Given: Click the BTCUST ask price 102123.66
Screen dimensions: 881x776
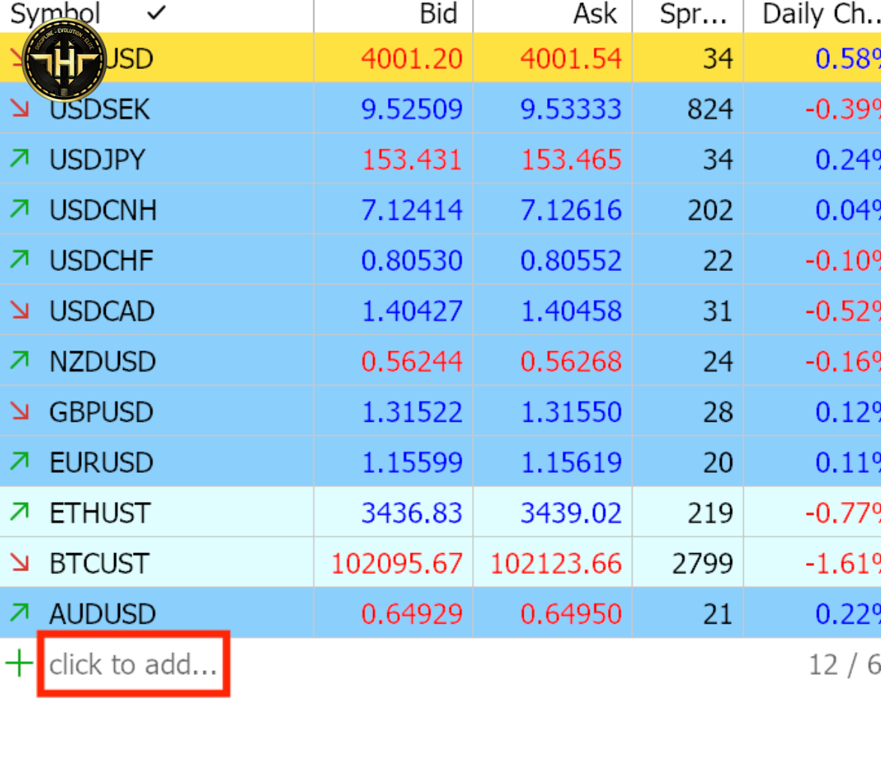Looking at the screenshot, I should click(x=556, y=563).
